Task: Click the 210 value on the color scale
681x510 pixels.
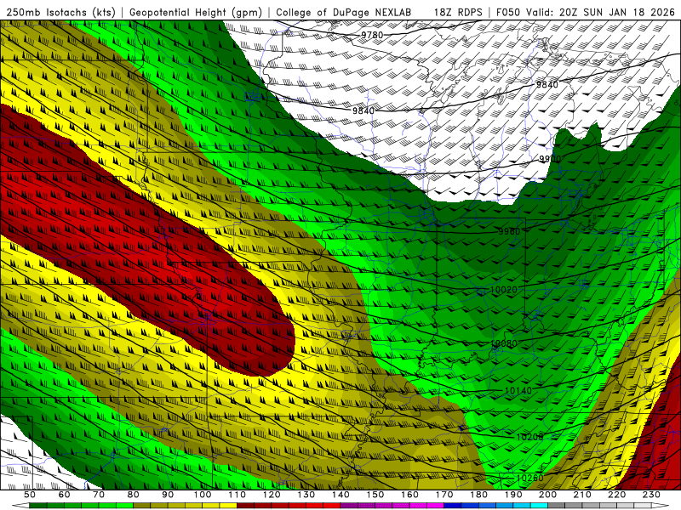Action: (x=582, y=495)
